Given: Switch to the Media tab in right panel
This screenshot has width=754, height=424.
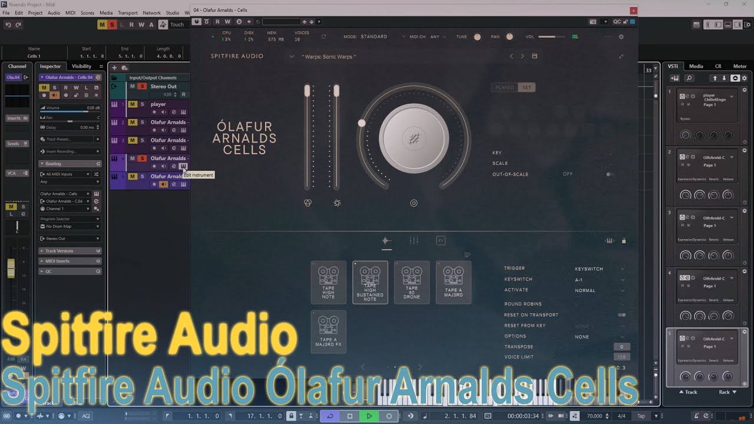Looking at the screenshot, I should click(x=696, y=67).
